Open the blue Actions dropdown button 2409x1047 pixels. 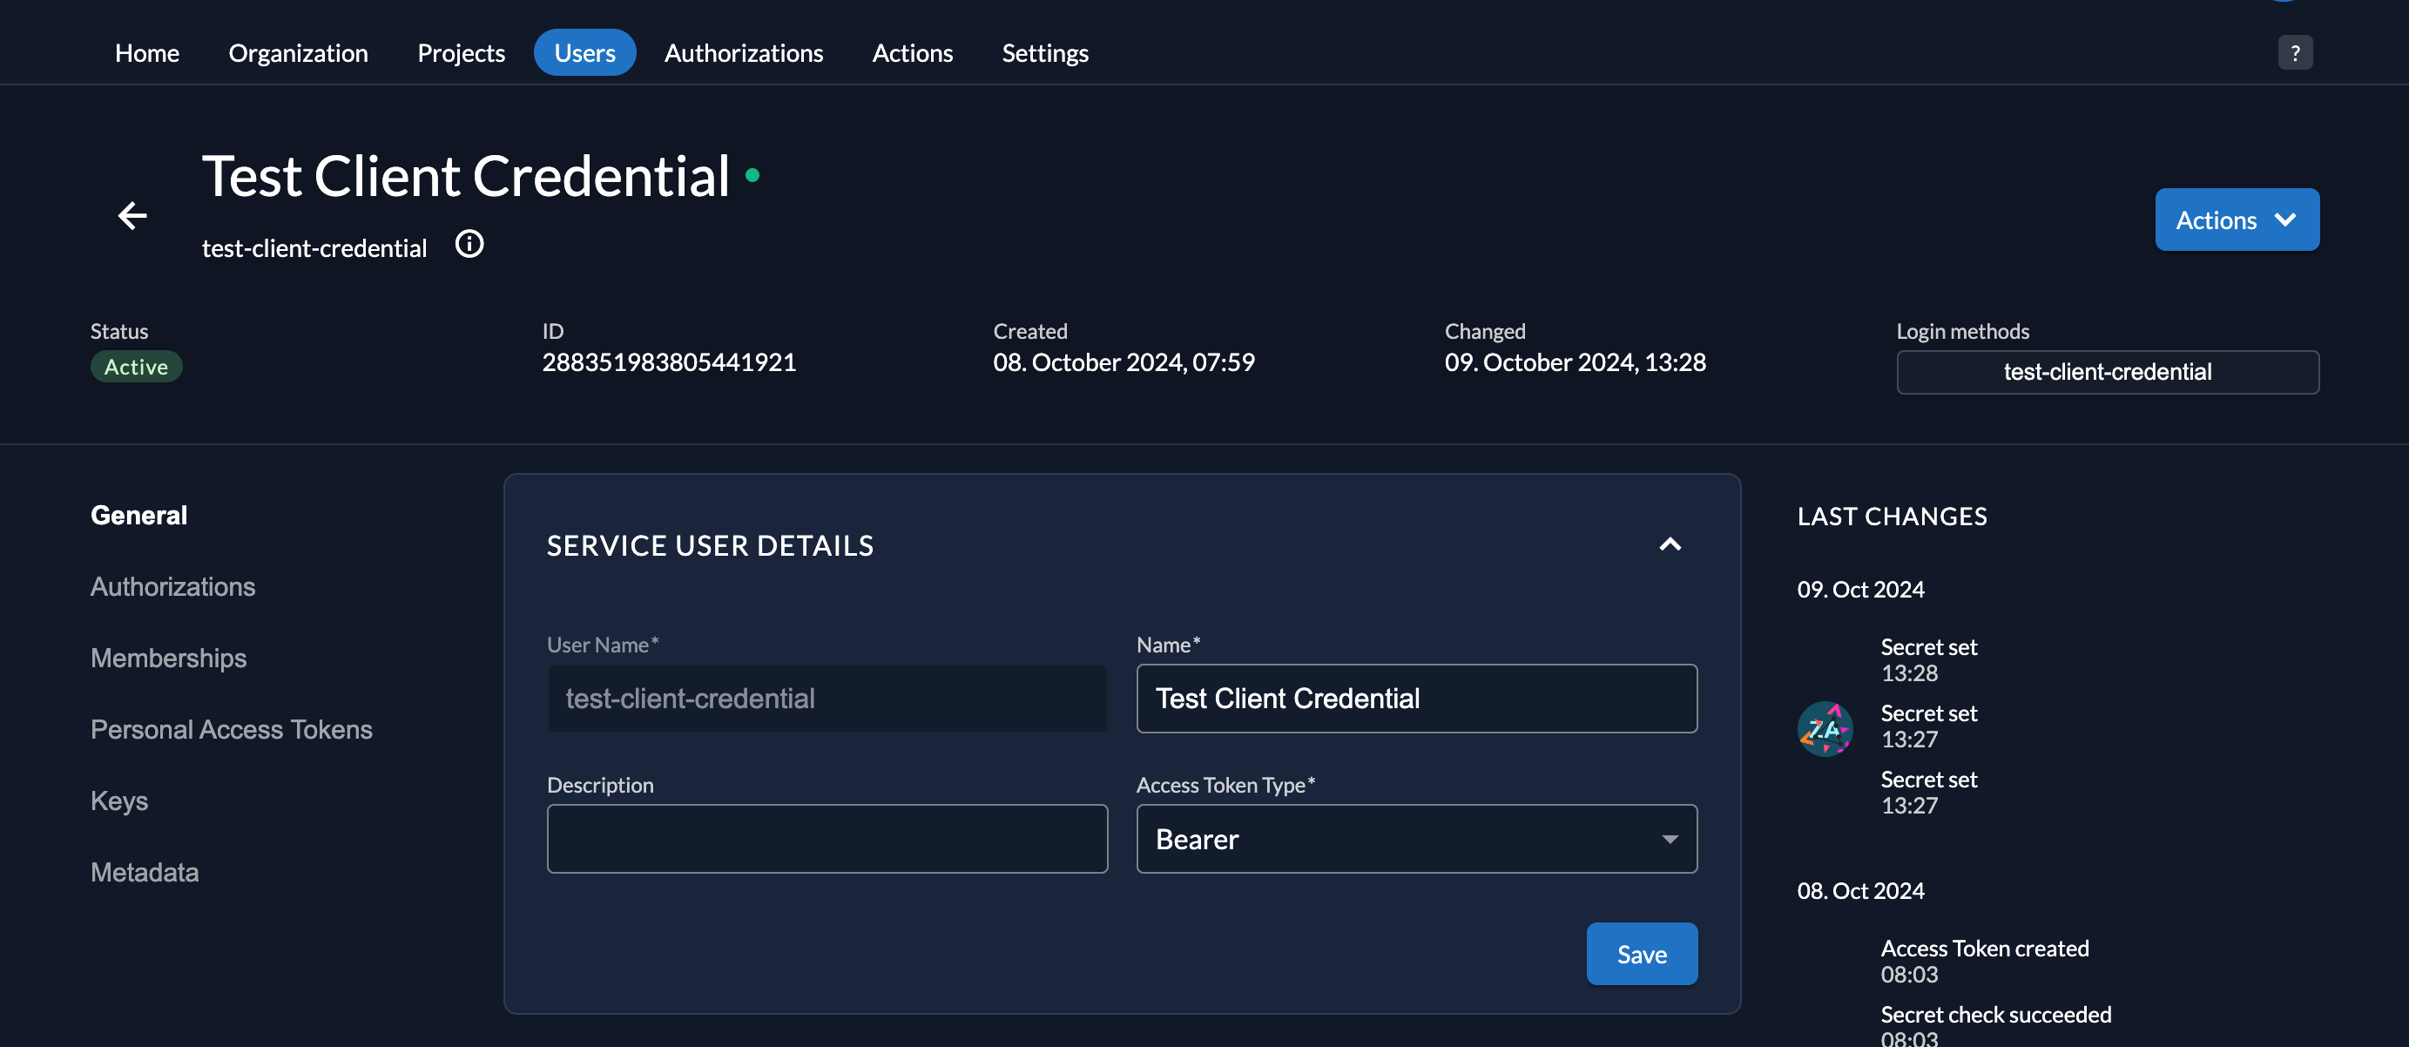point(2236,220)
